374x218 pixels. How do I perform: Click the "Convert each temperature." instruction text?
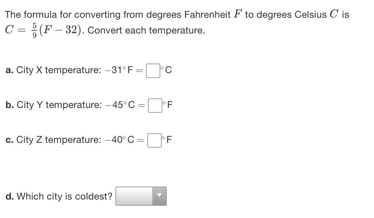[x=147, y=30]
